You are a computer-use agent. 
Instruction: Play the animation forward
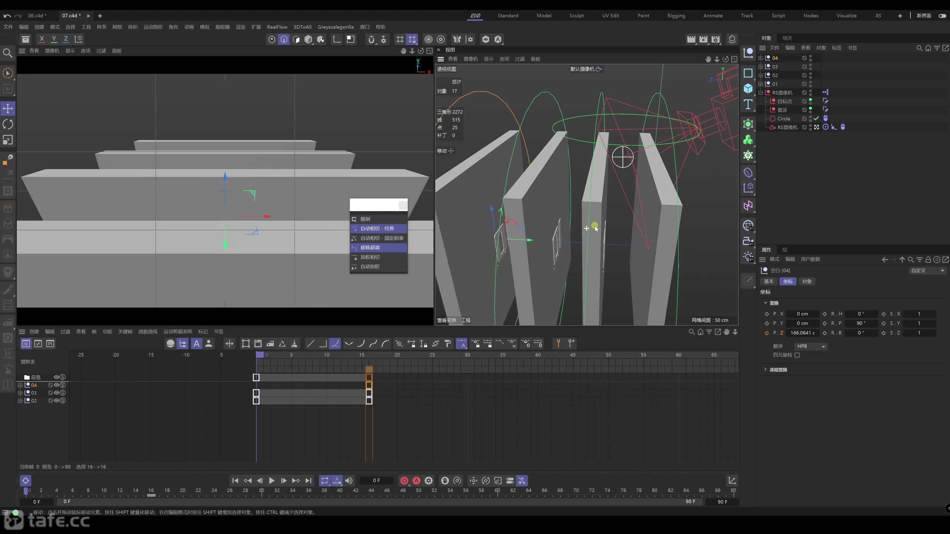pos(272,481)
